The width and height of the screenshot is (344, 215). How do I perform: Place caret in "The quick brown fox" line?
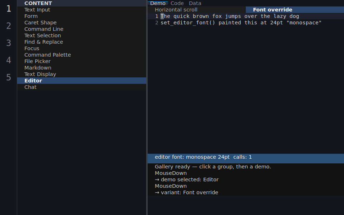[246, 16]
